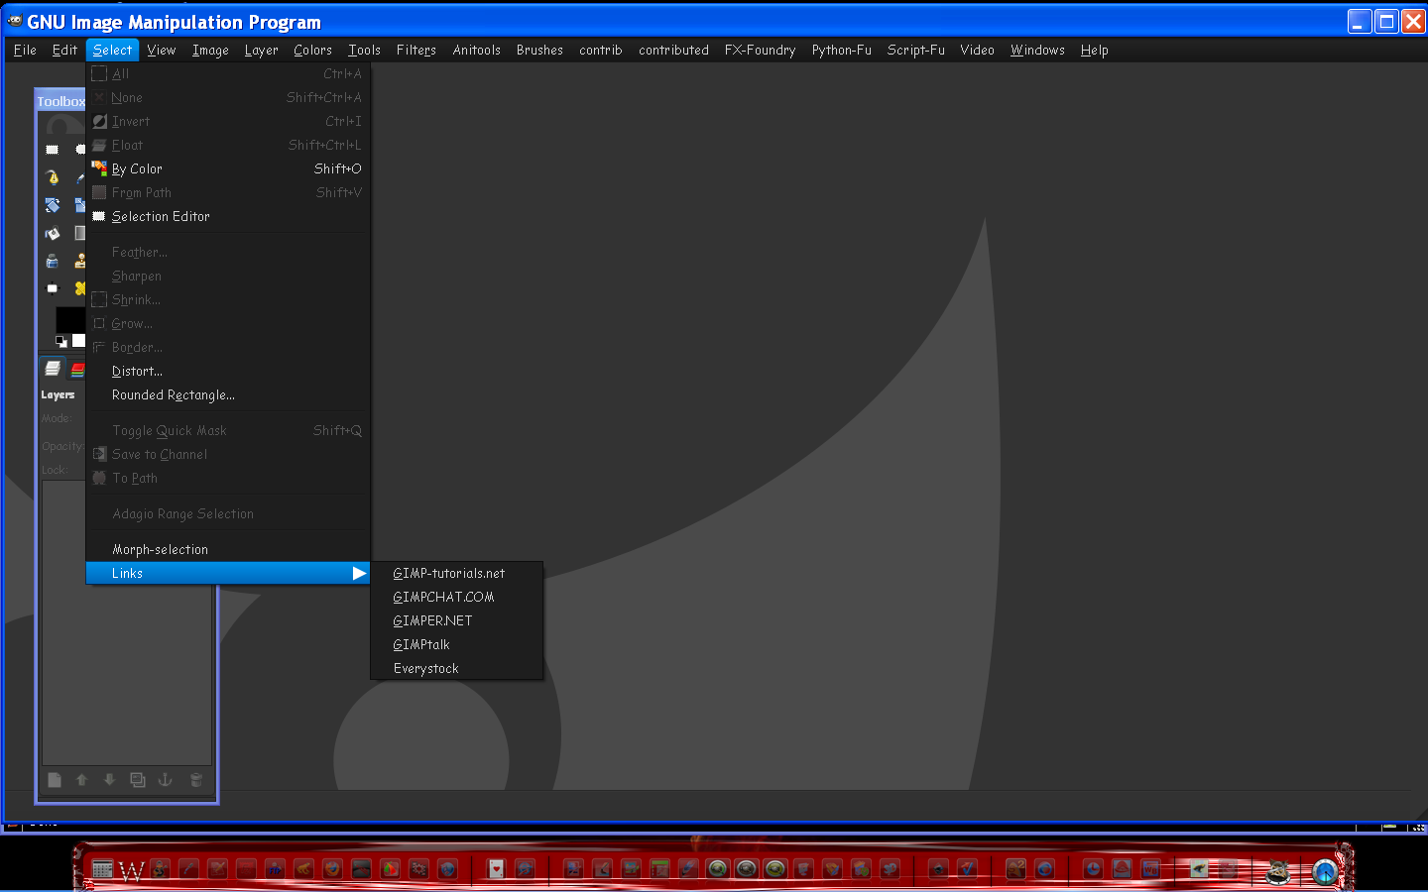Screen dimensions: 1428x892
Task: Raise the layer with the up arrow button
Action: [x=81, y=780]
